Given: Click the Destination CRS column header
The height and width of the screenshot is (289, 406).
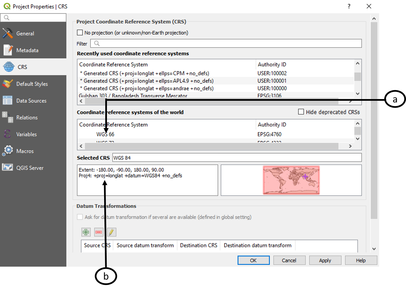Looking at the screenshot, I should point(199,245).
